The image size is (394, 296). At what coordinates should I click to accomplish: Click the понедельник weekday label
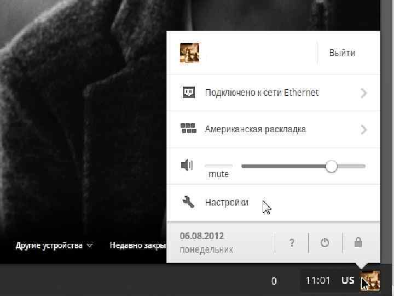[x=206, y=250]
